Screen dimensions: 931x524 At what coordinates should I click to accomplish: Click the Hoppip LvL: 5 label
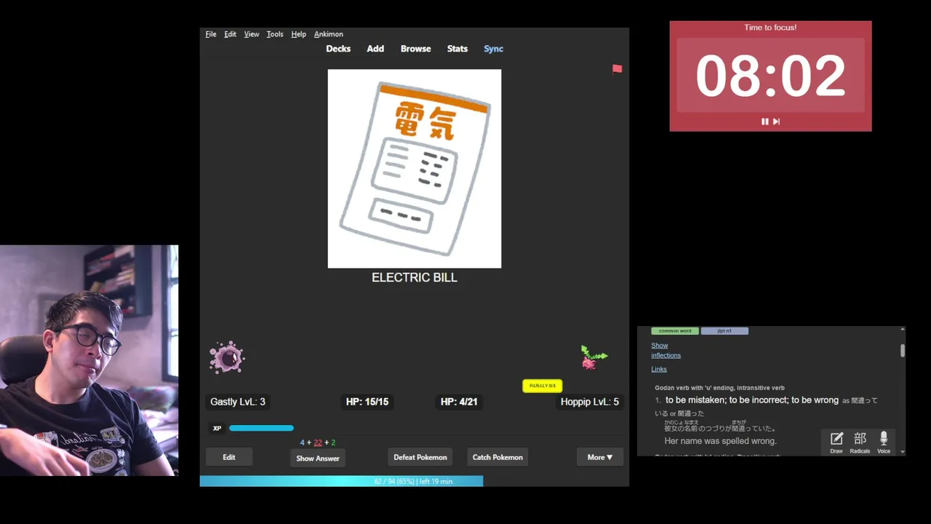590,402
